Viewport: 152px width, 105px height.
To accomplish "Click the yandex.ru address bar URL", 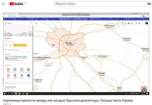I will tap(58, 16).
